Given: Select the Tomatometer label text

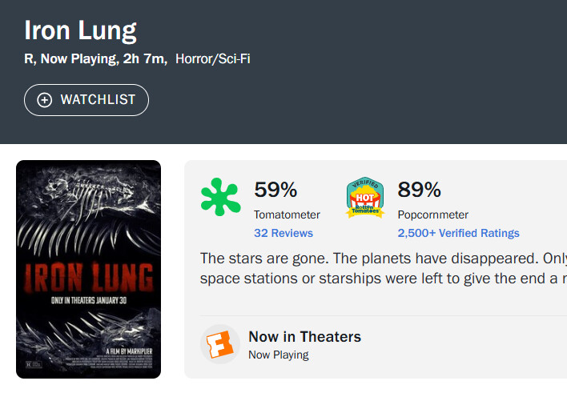Looking at the screenshot, I should (287, 215).
